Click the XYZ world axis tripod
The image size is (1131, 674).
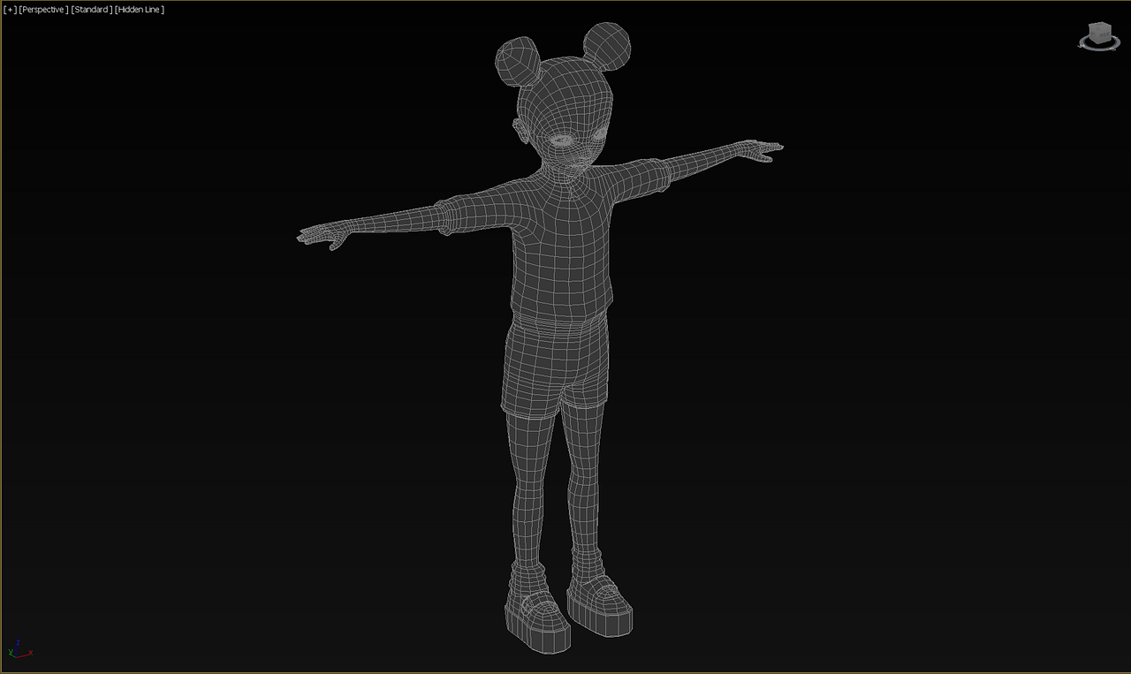click(x=18, y=649)
